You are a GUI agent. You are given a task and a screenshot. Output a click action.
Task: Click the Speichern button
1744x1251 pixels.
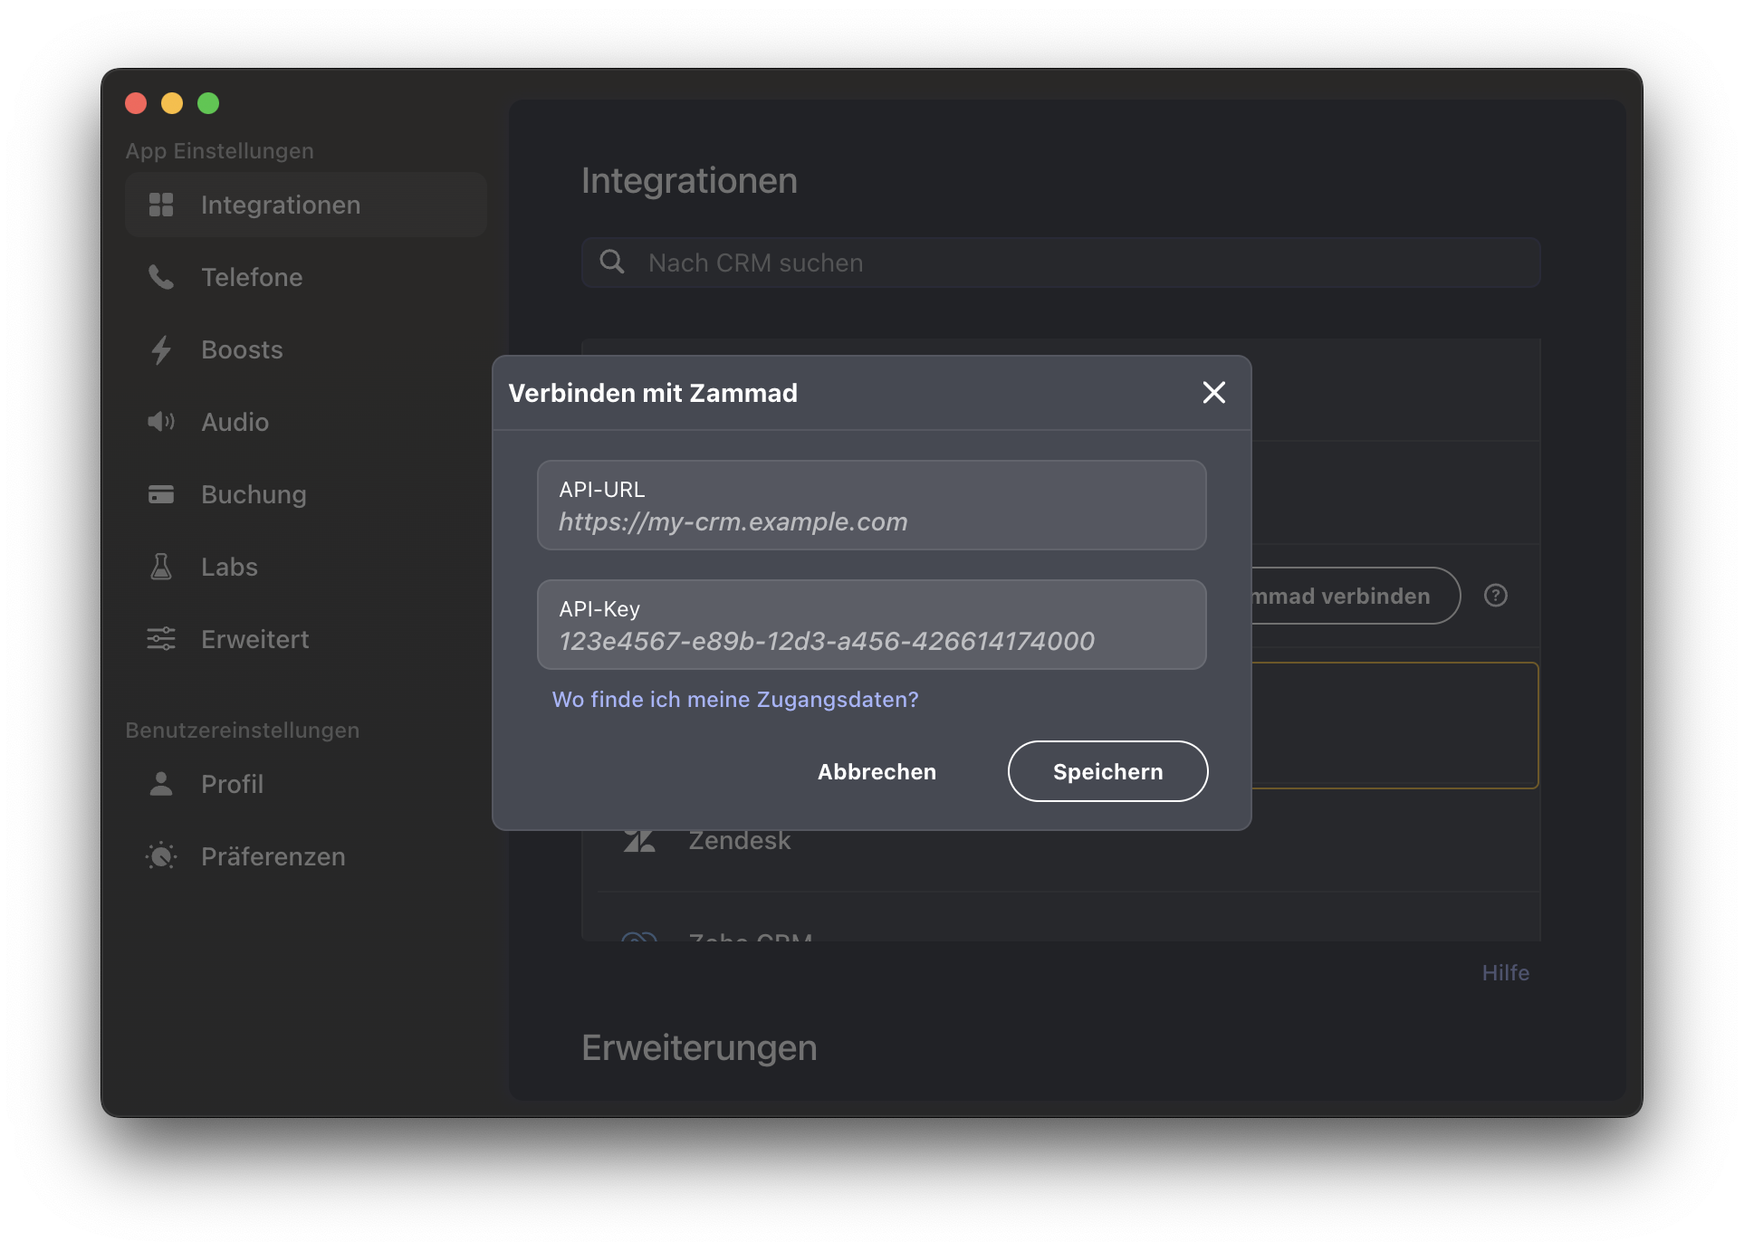point(1108,772)
